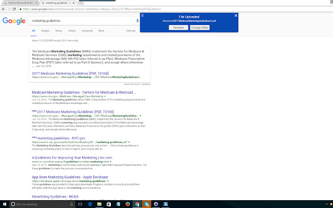Click the Rename button

(178, 28)
